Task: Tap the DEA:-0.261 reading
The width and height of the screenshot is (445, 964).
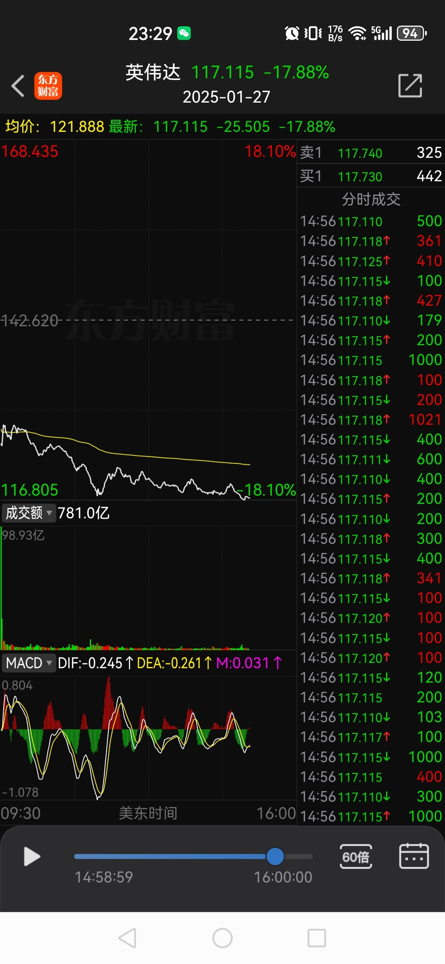Action: (174, 663)
